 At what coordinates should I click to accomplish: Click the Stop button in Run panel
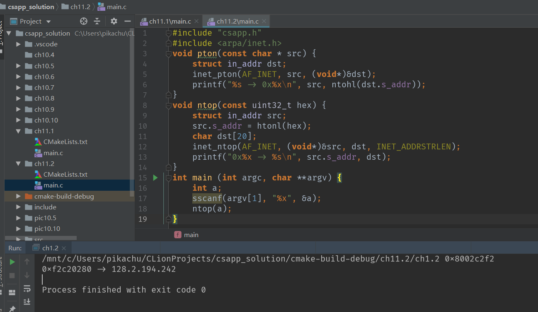coord(12,275)
